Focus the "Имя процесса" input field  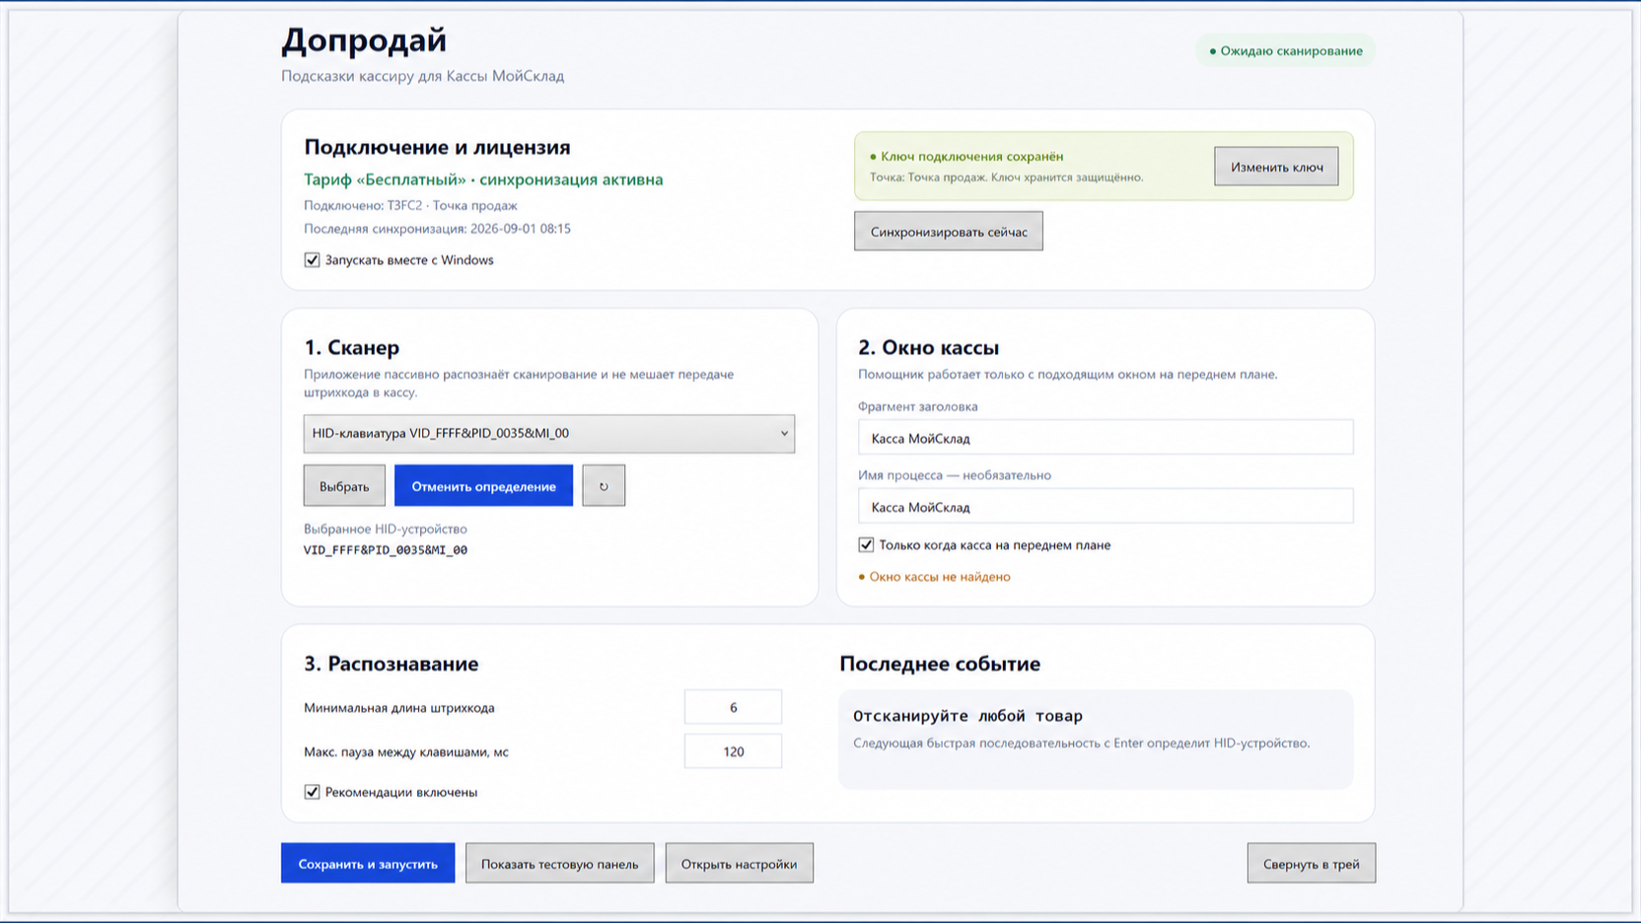[x=1106, y=507]
